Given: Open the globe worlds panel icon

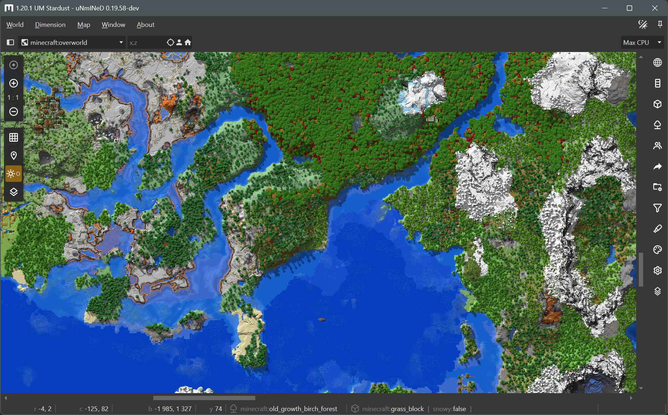Looking at the screenshot, I should (x=657, y=62).
